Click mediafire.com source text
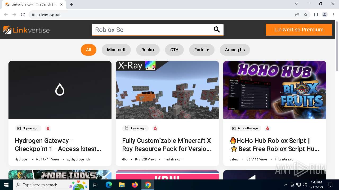Viewport: 339px width, 190px height. [173, 159]
